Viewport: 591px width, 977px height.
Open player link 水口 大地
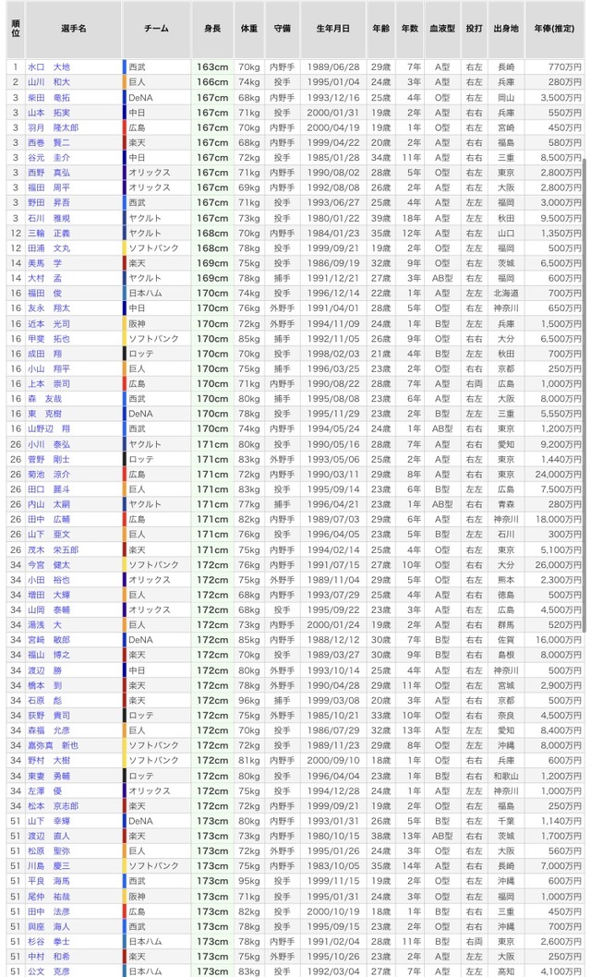49,67
